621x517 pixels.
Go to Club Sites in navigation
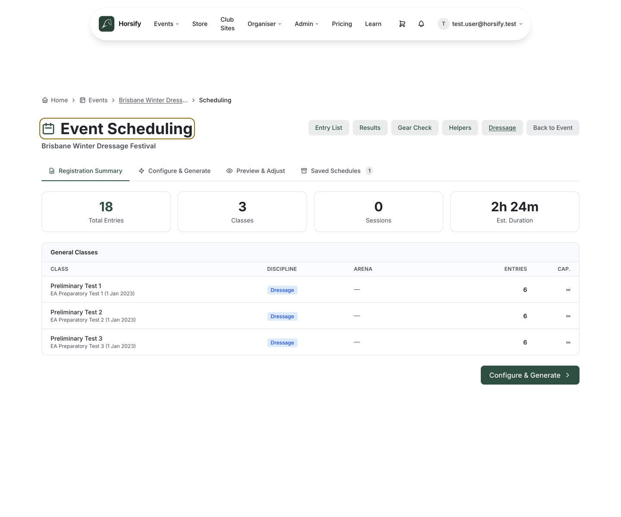coord(227,24)
